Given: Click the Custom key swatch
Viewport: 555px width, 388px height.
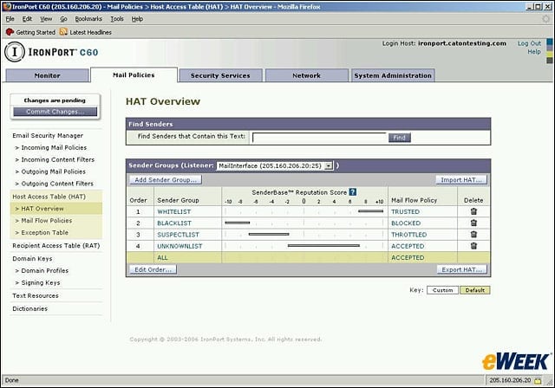Looking at the screenshot, I should [x=442, y=290].
